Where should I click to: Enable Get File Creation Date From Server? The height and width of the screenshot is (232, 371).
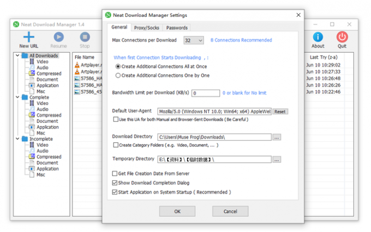coord(115,173)
